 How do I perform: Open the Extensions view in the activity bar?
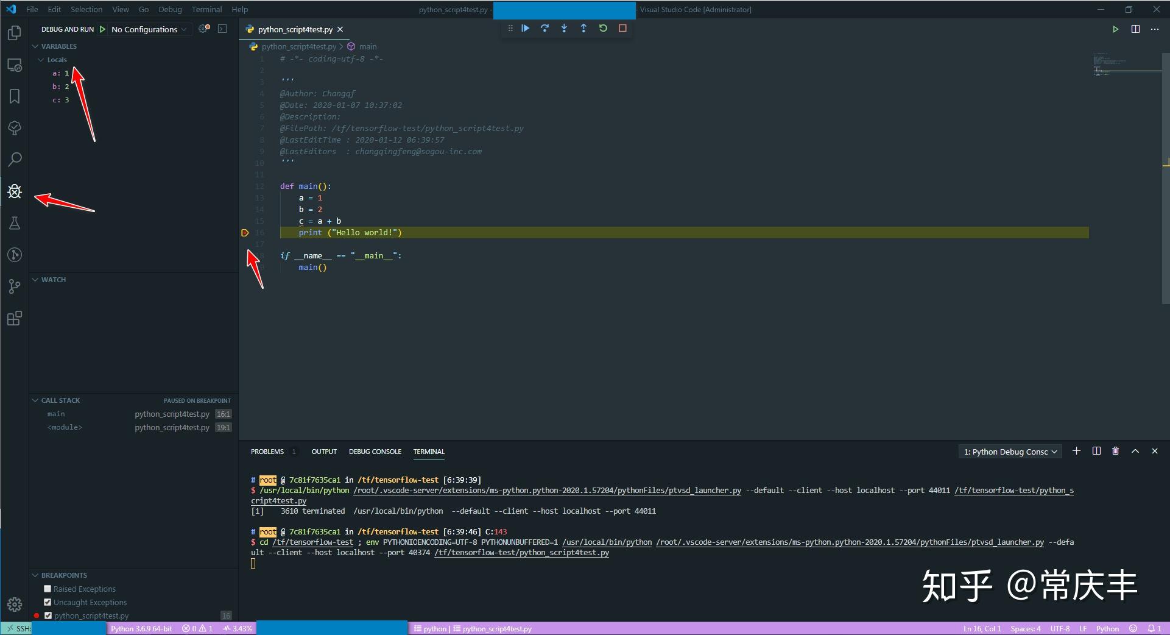pos(15,318)
